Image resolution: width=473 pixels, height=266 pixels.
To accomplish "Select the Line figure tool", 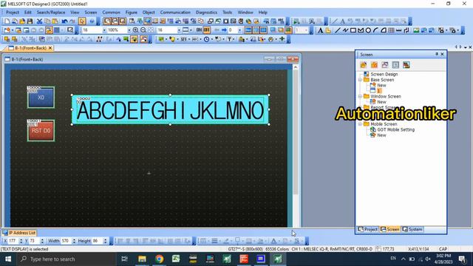I will coord(338,30).
